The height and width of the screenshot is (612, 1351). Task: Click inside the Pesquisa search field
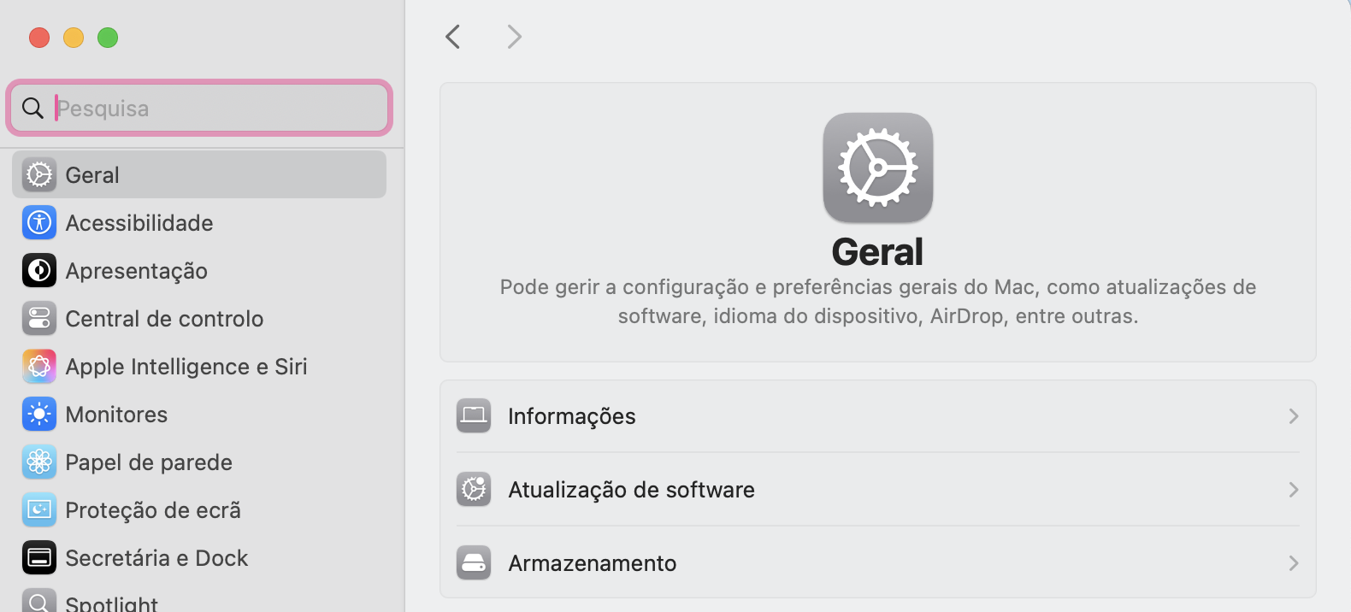(x=198, y=108)
